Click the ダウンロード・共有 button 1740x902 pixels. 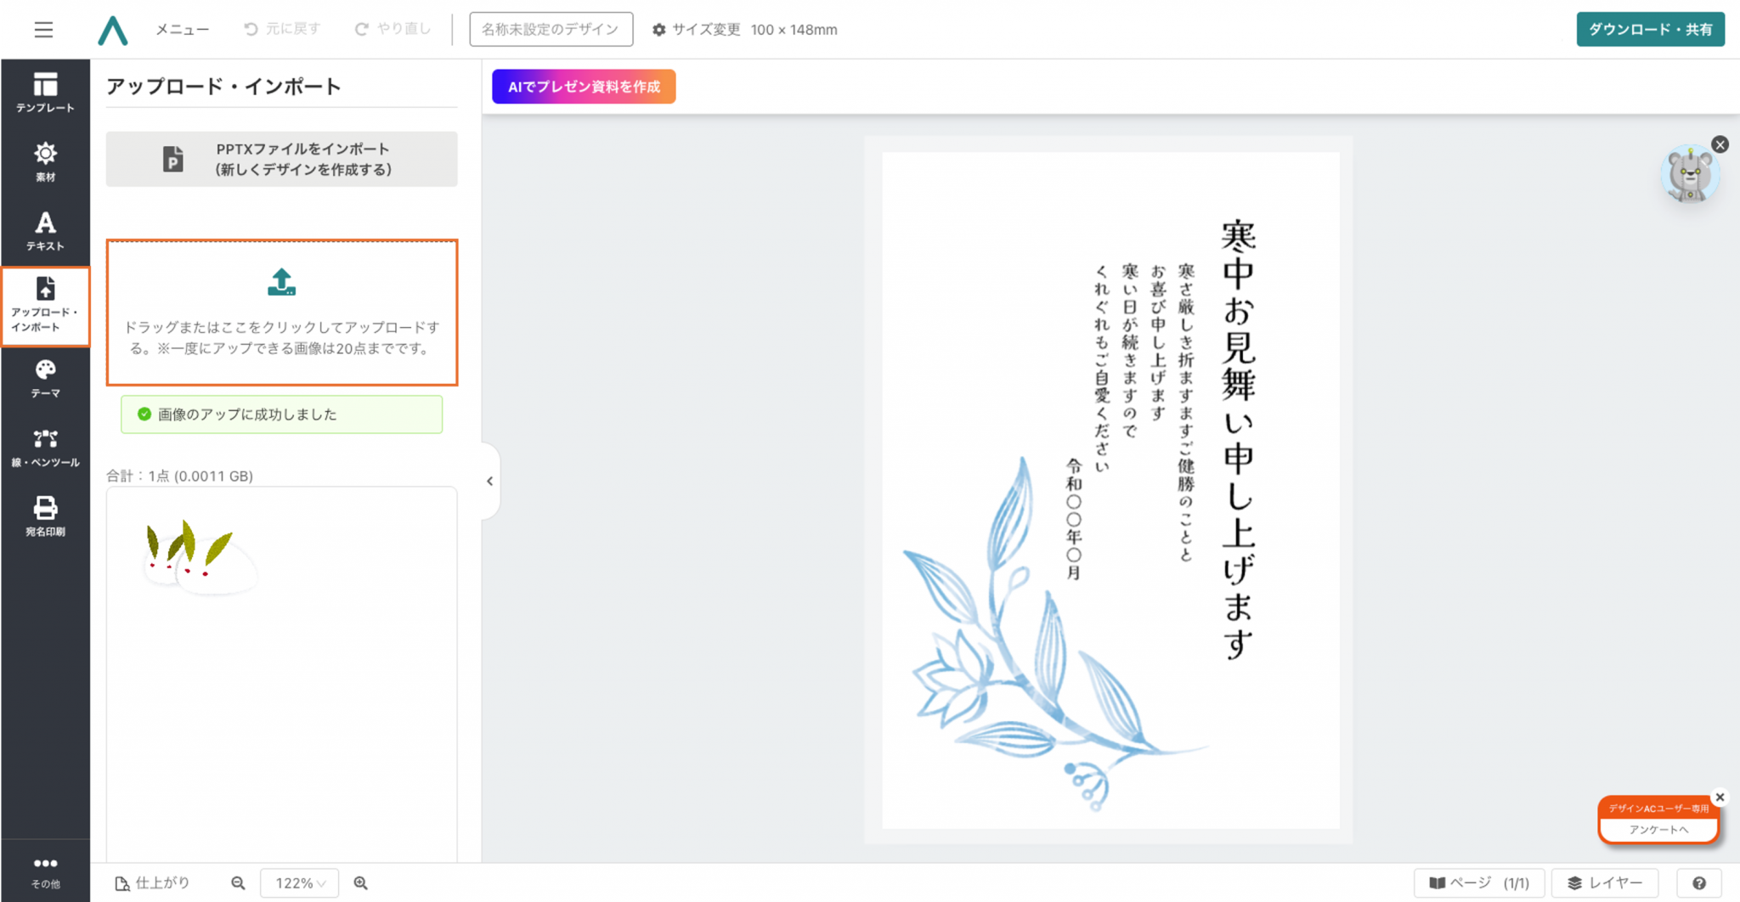[x=1649, y=30]
